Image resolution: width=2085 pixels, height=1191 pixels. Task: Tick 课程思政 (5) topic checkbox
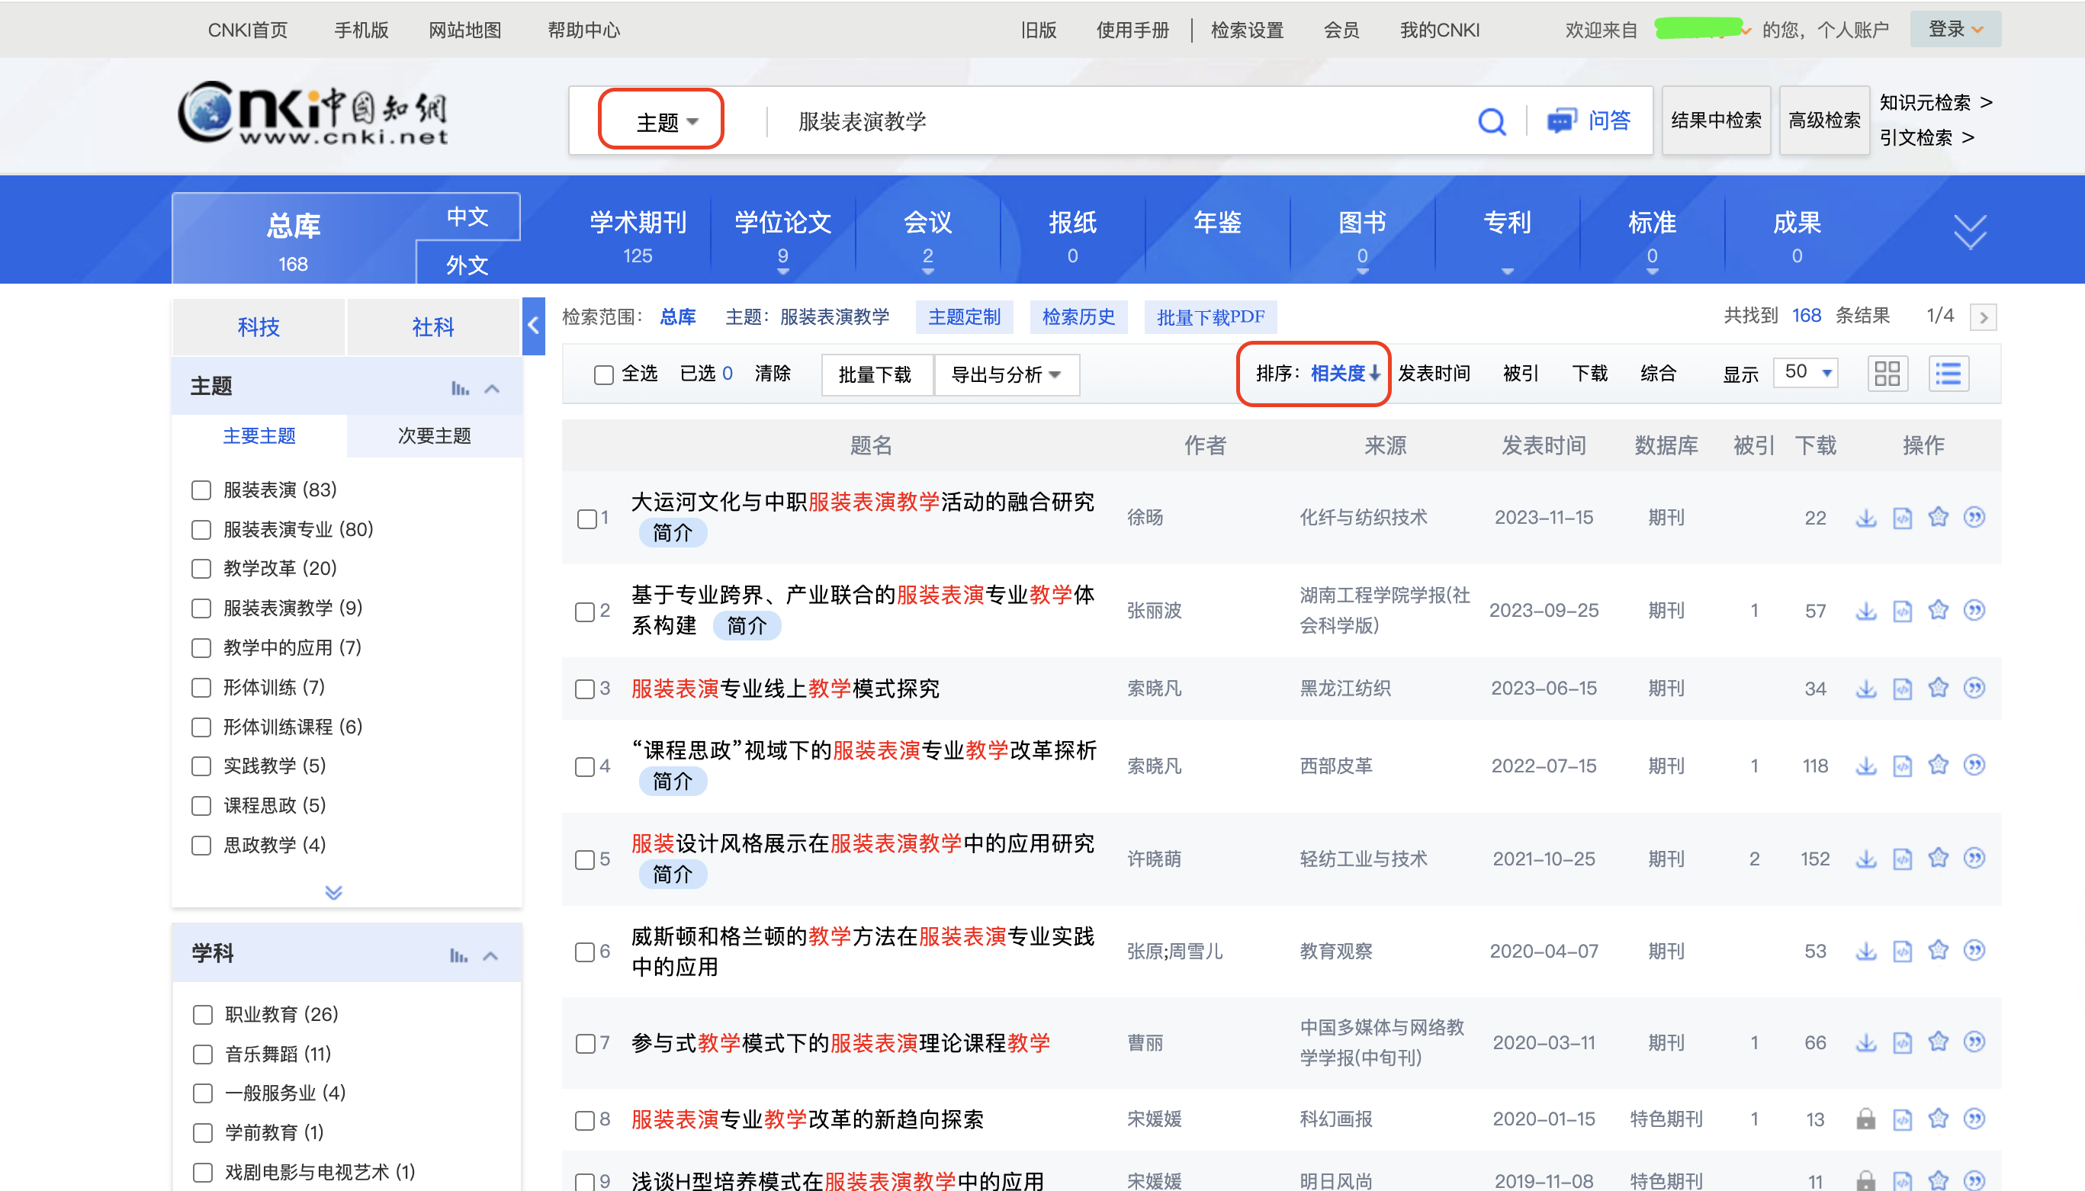coord(201,806)
